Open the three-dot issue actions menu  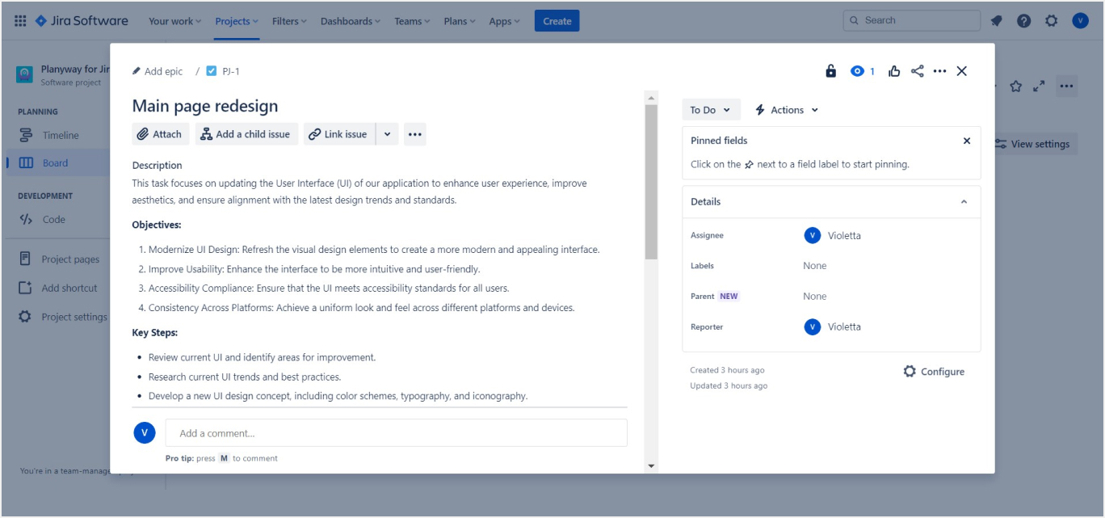[939, 71]
